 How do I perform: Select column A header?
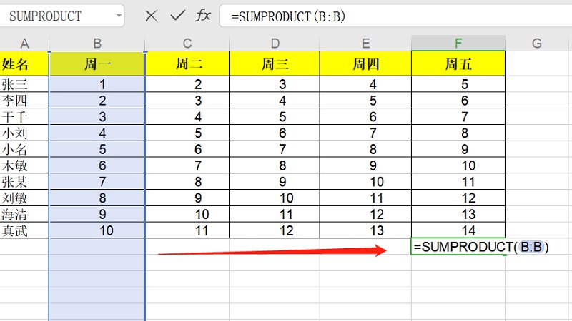click(x=24, y=43)
